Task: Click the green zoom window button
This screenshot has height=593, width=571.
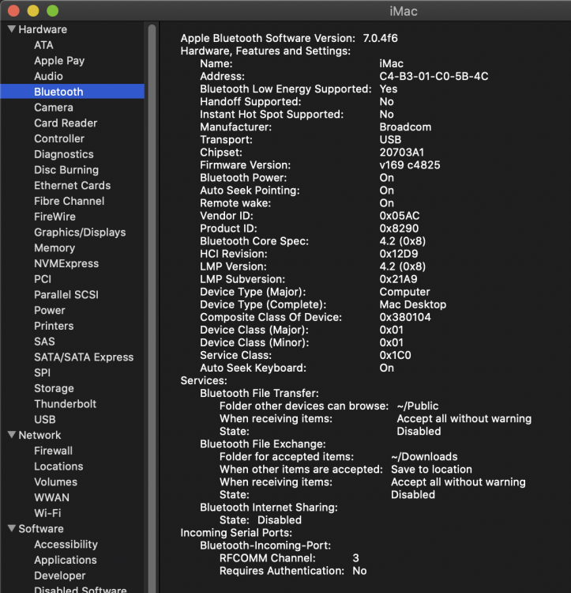Action: [52, 10]
